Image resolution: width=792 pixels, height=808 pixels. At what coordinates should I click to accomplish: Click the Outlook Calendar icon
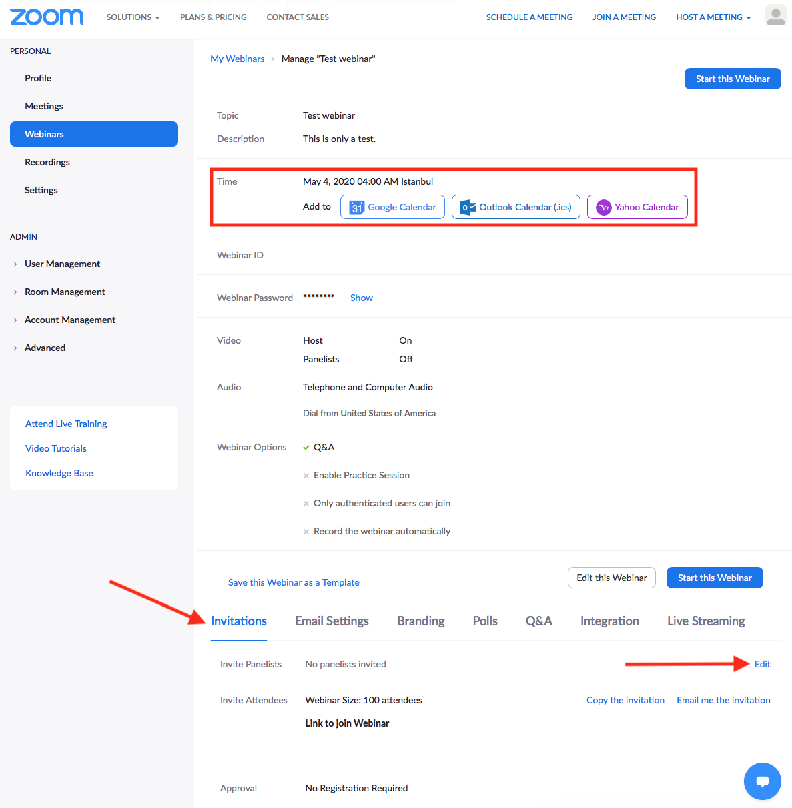(468, 208)
